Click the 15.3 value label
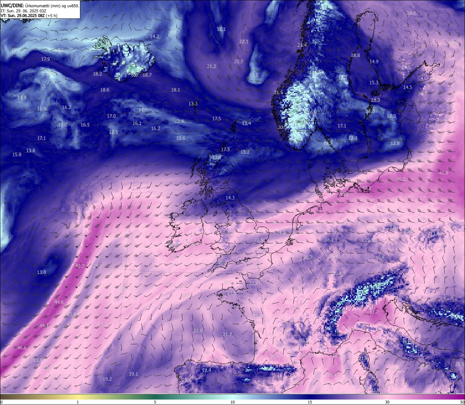Screen dimensions: 465x405 click(x=374, y=83)
